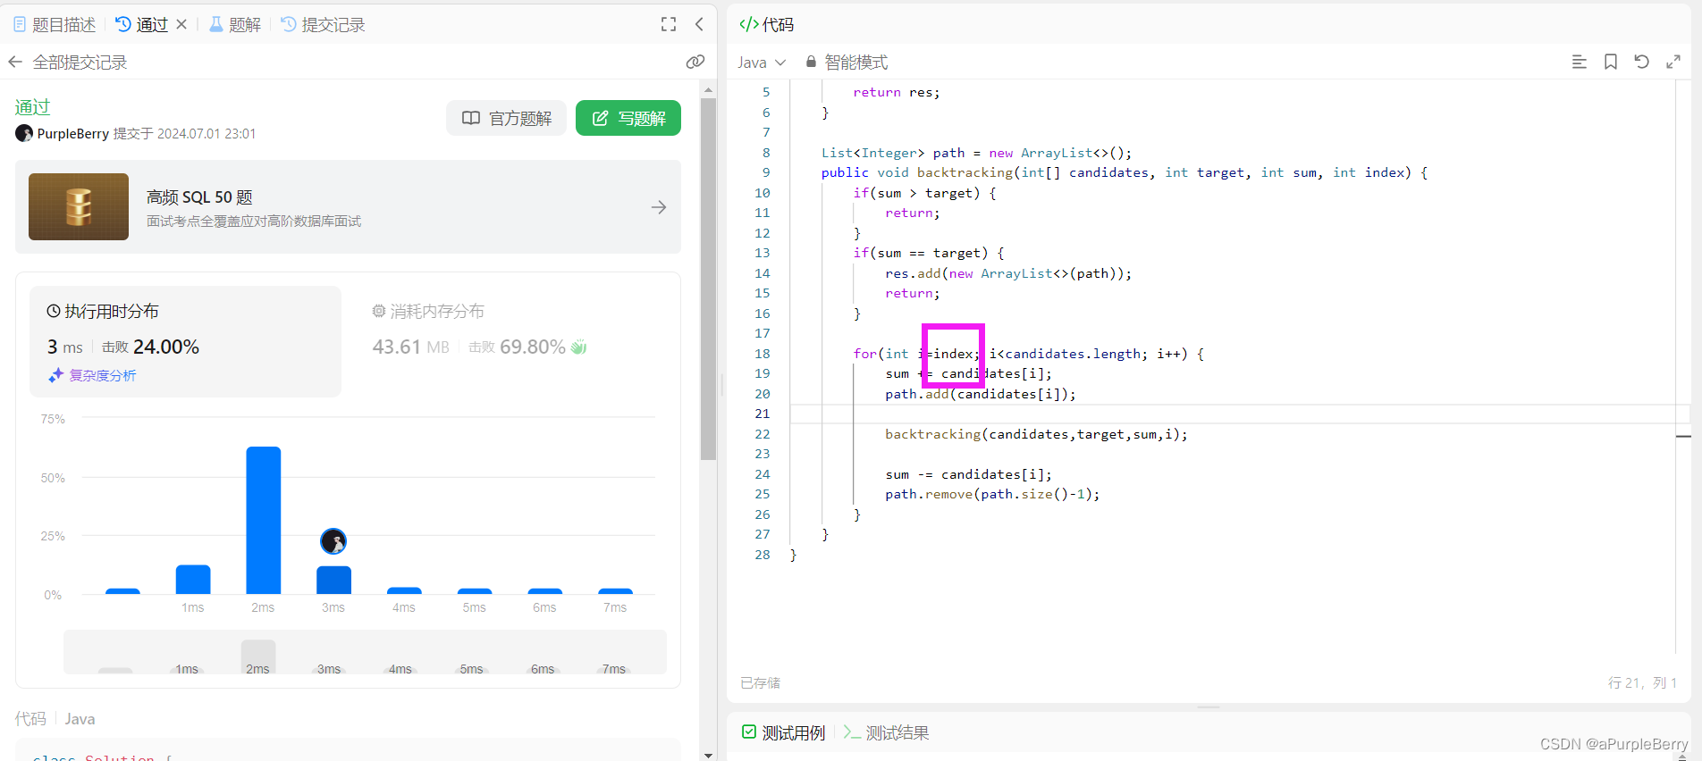Open 官方题解 button
The width and height of the screenshot is (1702, 761).
pyautogui.click(x=507, y=118)
